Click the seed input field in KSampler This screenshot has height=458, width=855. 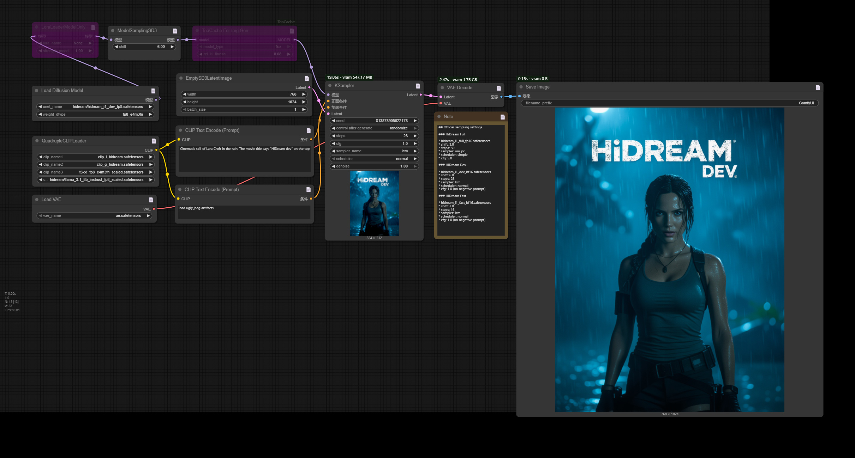click(x=374, y=121)
